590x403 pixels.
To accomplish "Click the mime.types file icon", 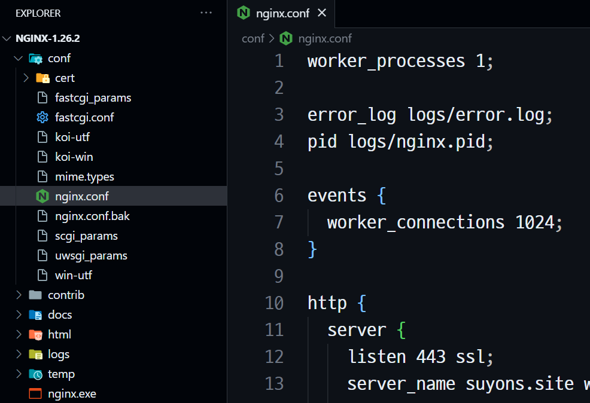I will [42, 177].
